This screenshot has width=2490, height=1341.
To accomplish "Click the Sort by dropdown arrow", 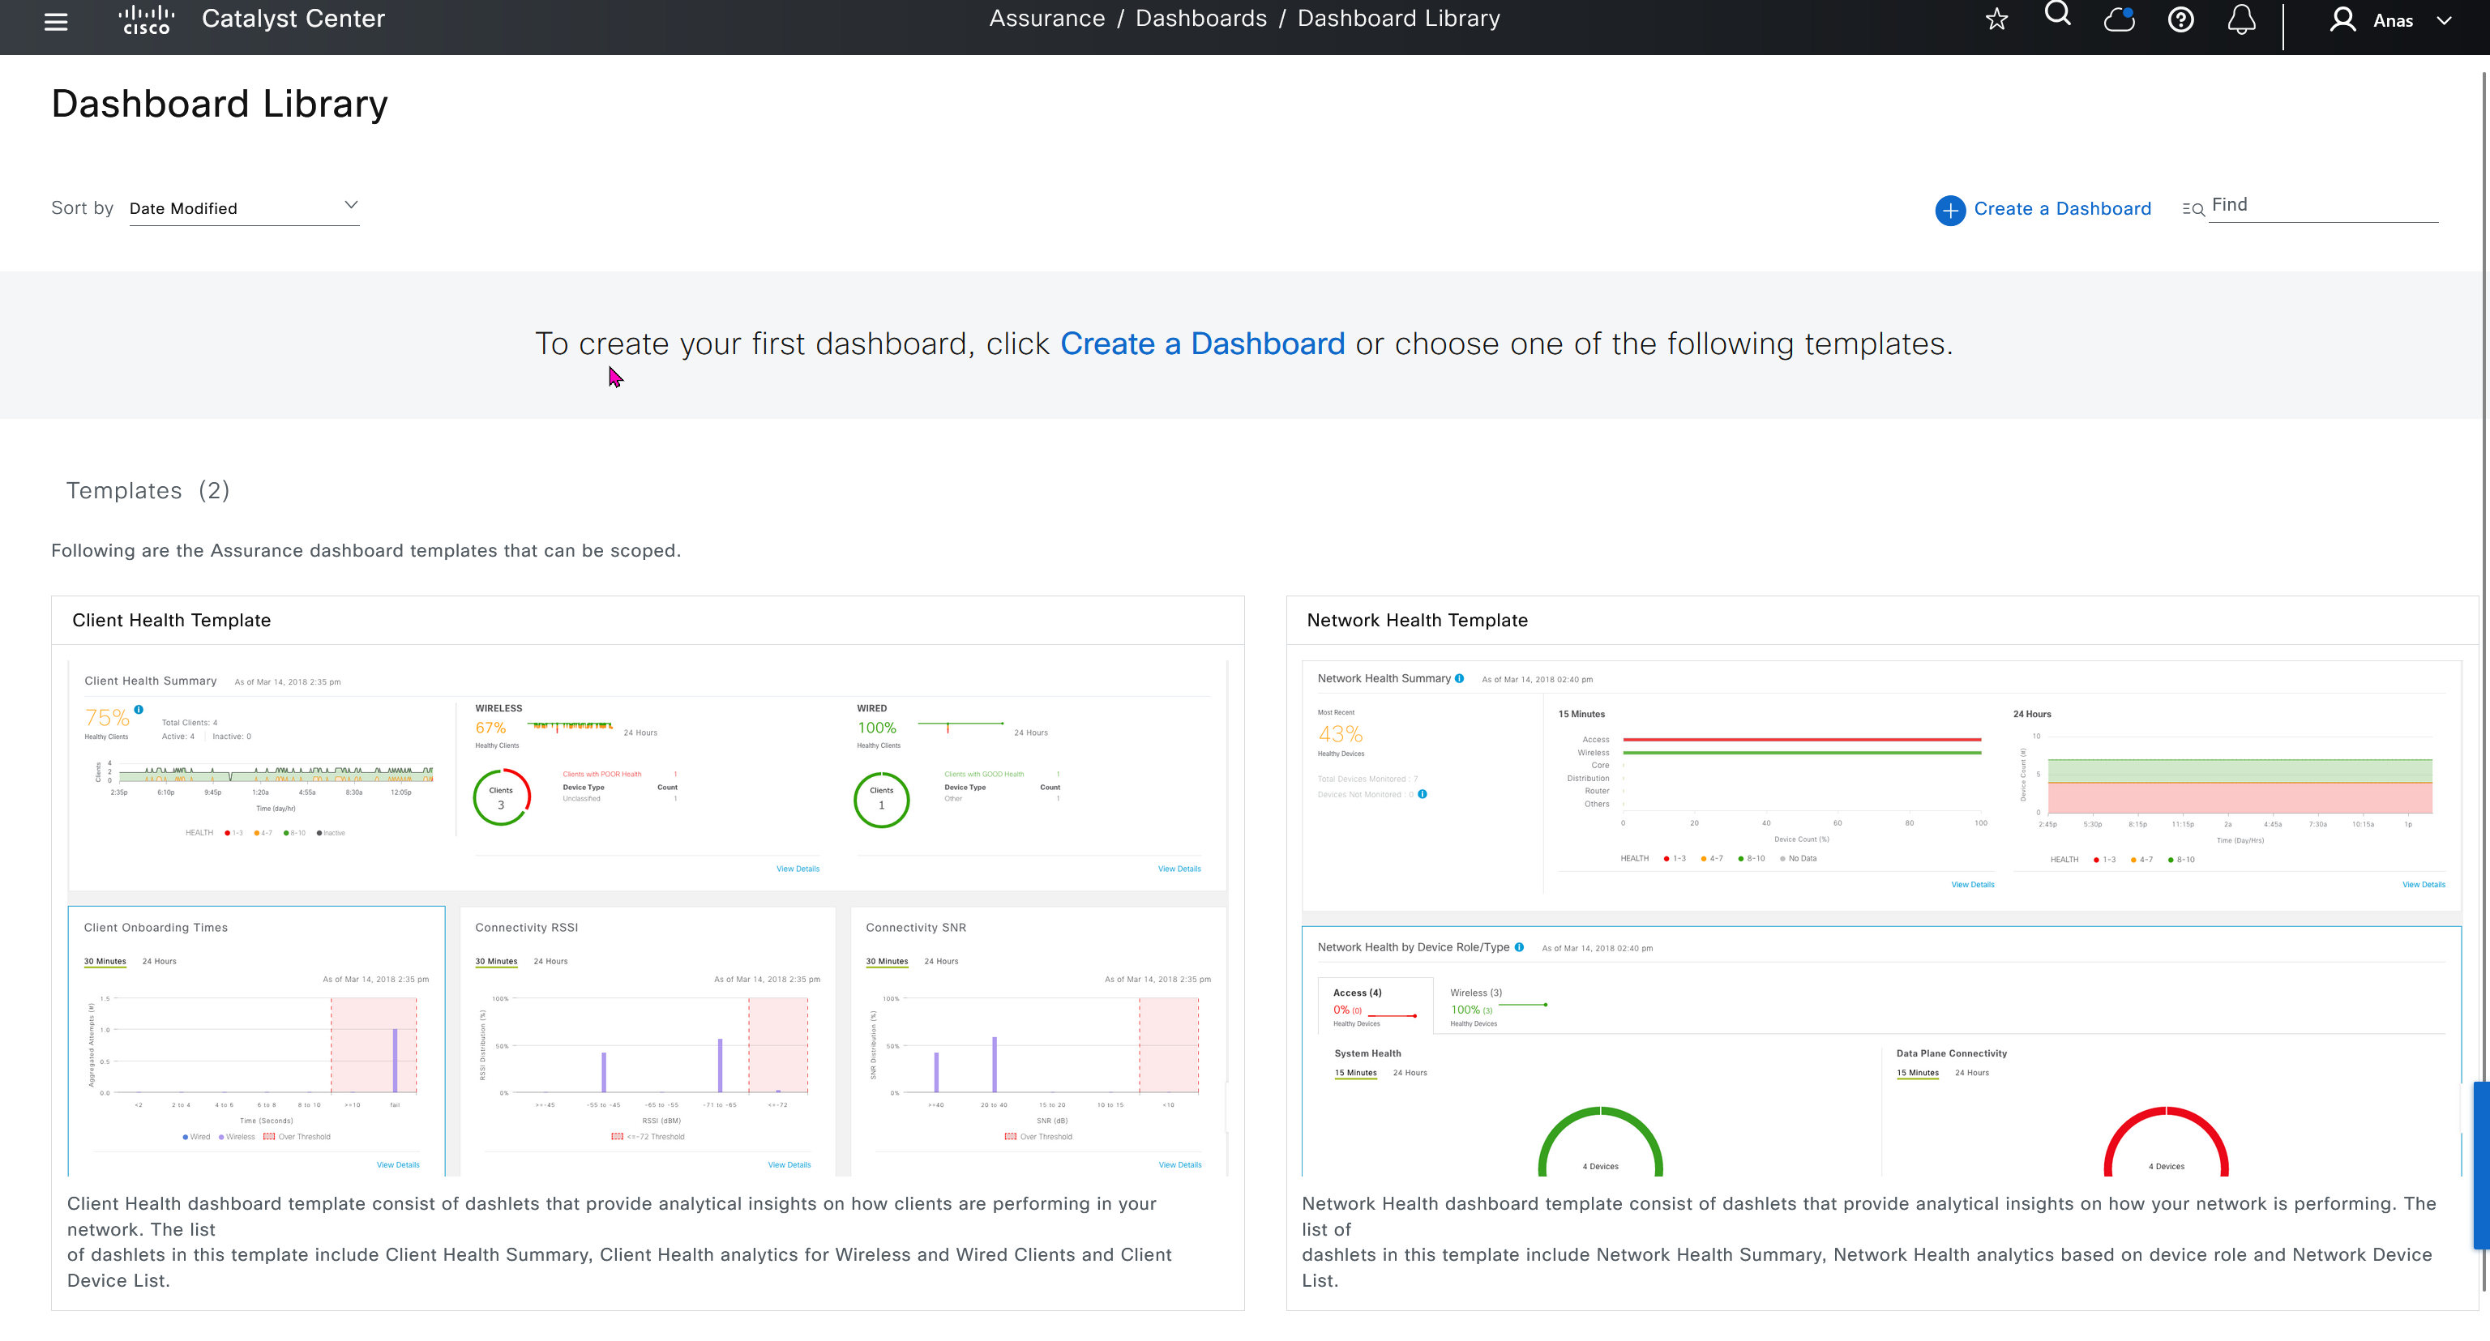I will point(351,206).
